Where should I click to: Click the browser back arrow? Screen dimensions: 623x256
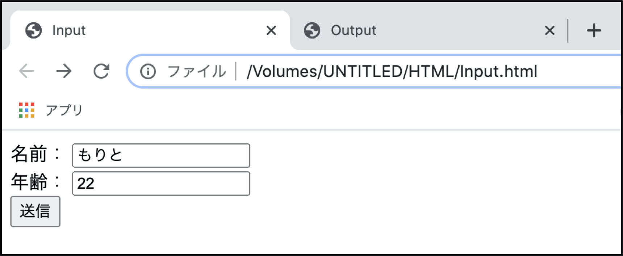tap(26, 71)
